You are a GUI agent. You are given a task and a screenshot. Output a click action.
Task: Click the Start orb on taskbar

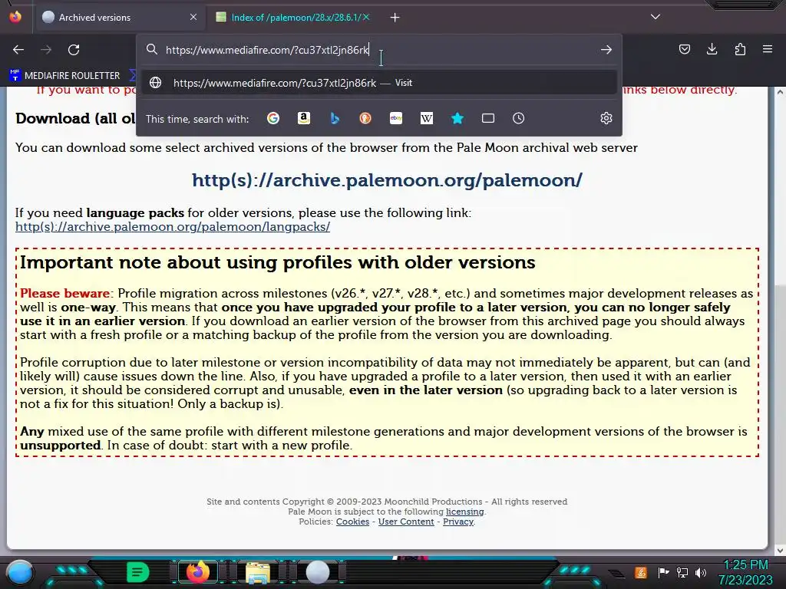20,572
